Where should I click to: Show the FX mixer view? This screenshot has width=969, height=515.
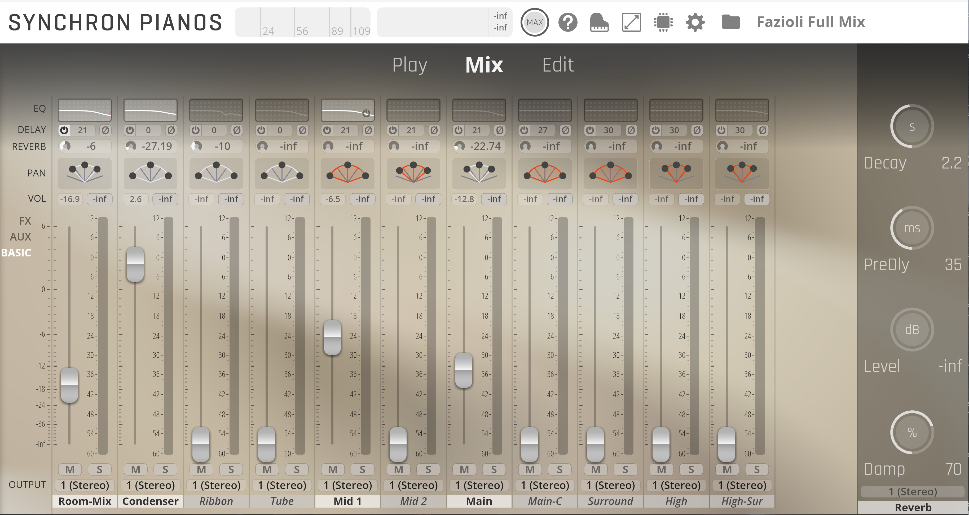tap(25, 221)
